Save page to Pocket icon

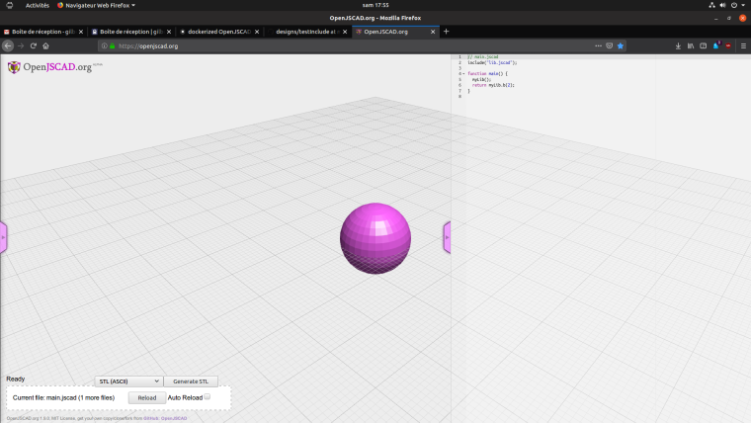pyautogui.click(x=610, y=46)
